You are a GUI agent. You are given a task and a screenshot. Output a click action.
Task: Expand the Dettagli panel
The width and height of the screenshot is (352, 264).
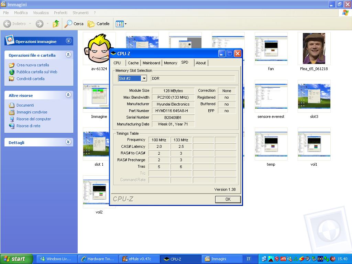point(68,142)
